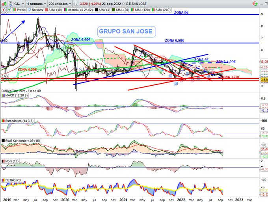Open SMA (200) indicator settings
268x202 pixels.
click(x=161, y=10)
